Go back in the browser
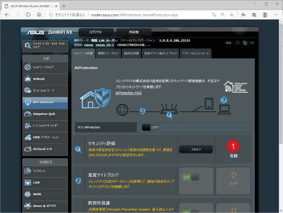This screenshot has height=213, width=283. [x=7, y=15]
